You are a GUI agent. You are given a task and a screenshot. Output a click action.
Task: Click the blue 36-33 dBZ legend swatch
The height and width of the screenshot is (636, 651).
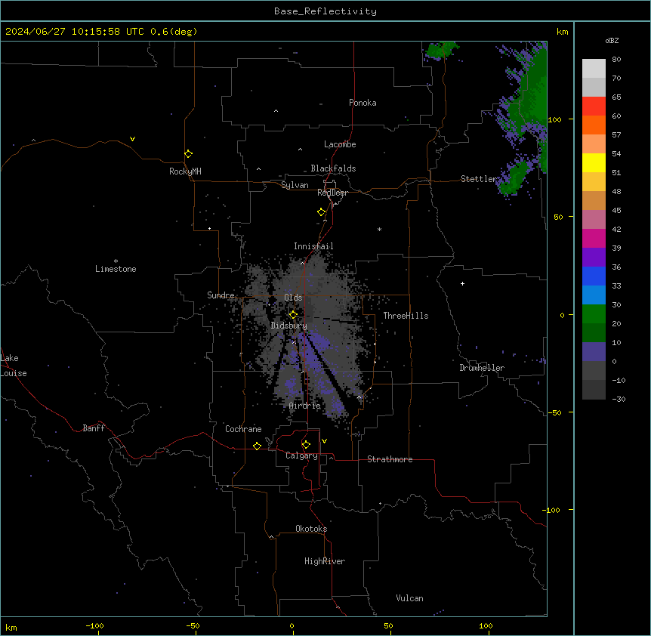pyautogui.click(x=594, y=276)
